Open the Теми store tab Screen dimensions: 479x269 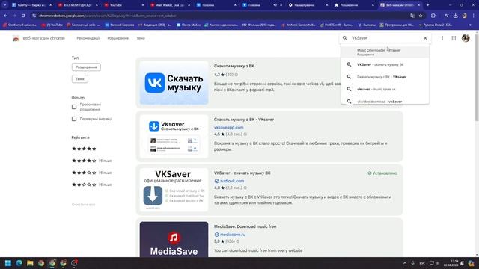point(141,38)
